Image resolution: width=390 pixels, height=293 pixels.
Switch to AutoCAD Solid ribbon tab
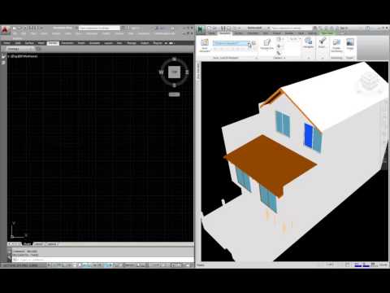(x=18, y=43)
